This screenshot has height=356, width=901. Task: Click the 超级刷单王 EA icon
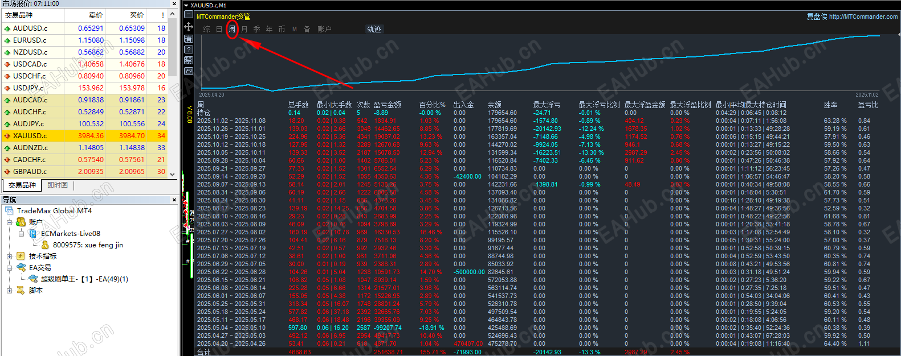[x=33, y=279]
